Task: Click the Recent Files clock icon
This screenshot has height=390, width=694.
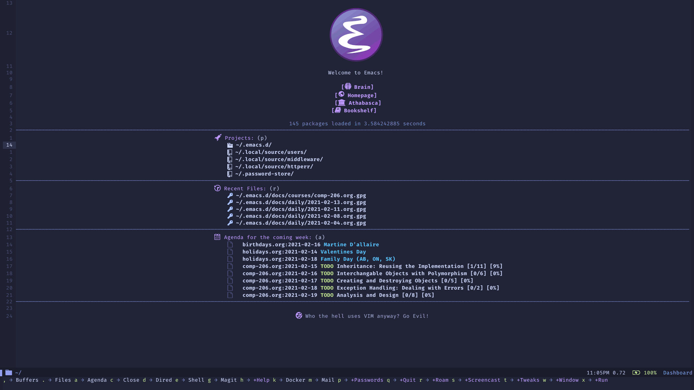Action: coord(217,188)
